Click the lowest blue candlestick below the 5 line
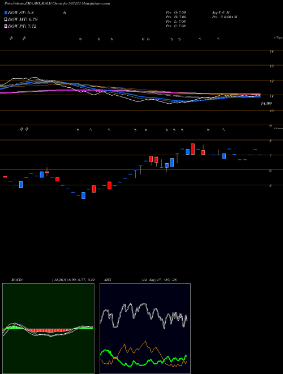The image size is (283, 374). coord(83,195)
